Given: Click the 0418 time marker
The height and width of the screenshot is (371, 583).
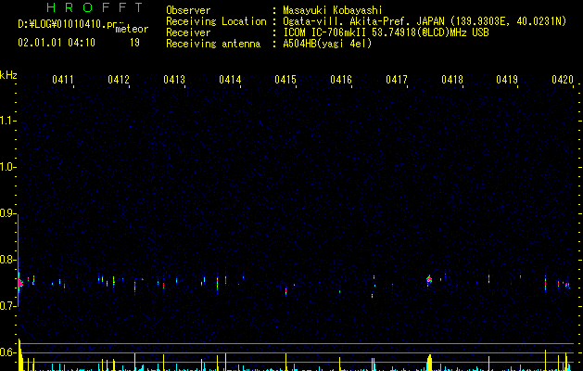Looking at the screenshot, I should [452, 80].
